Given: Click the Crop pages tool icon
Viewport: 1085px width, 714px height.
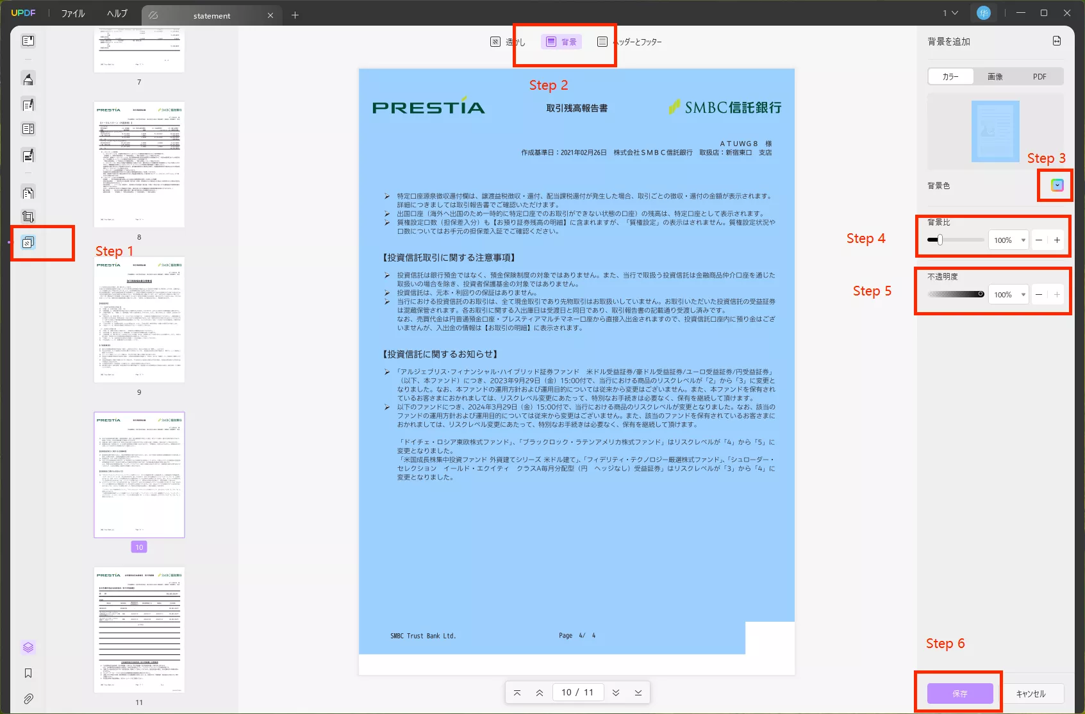Looking at the screenshot, I should 28,217.
